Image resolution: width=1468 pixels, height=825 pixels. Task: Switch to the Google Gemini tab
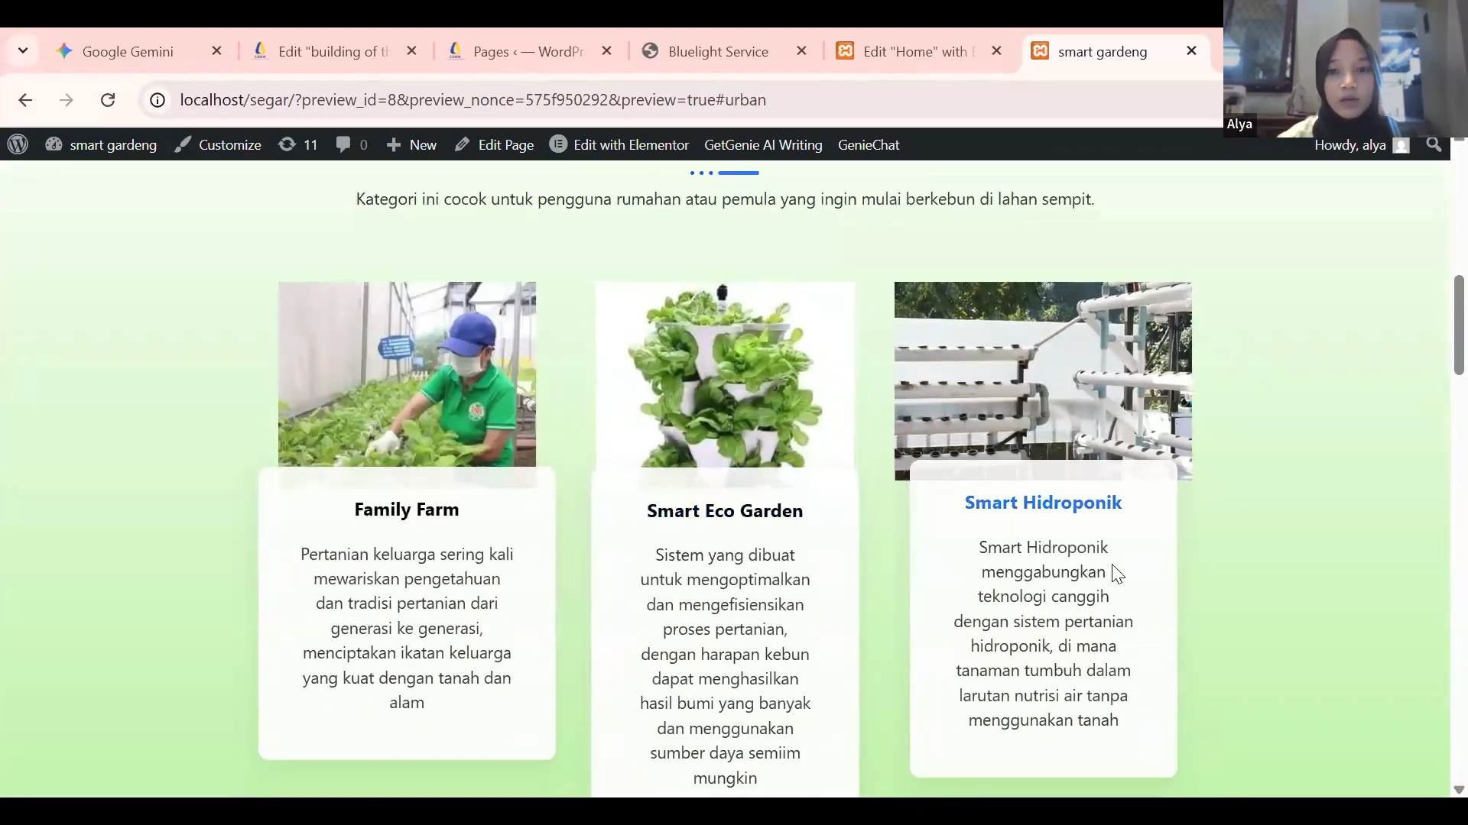click(128, 51)
